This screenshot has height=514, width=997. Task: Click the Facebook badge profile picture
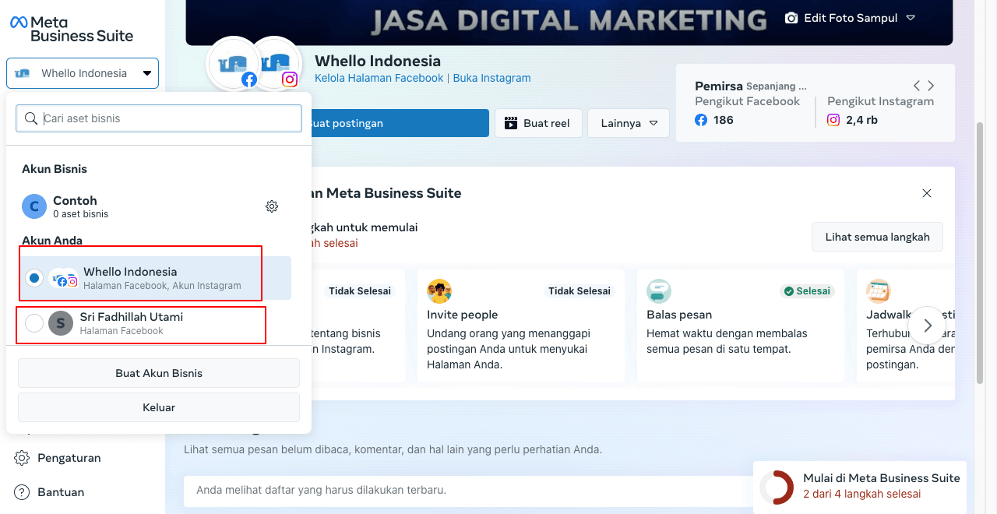click(233, 64)
